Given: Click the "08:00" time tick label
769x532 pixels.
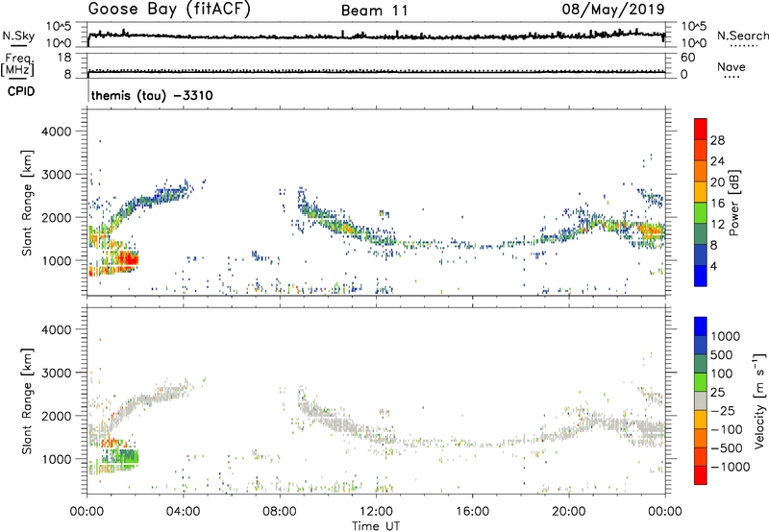Looking at the screenshot, I should 280,512.
